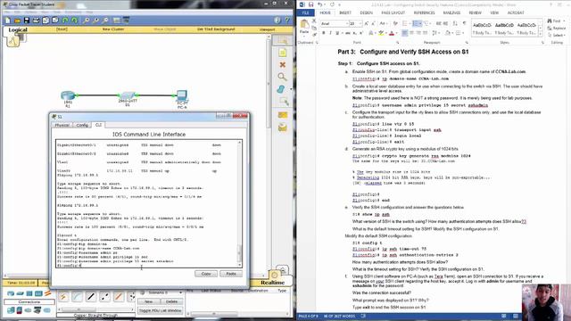Screen dimensions: 571x321
Task: Choose the Routers device category
Action: (x=11, y=293)
